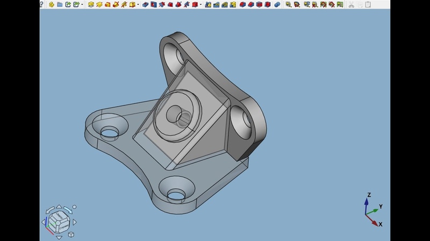The height and width of the screenshot is (241, 430).
Task: Click the Pad tool icon
Action: (x=91, y=4)
